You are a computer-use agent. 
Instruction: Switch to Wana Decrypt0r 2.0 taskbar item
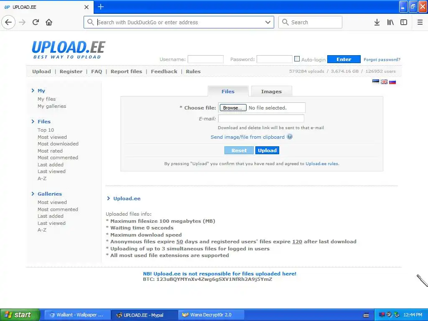click(211, 315)
